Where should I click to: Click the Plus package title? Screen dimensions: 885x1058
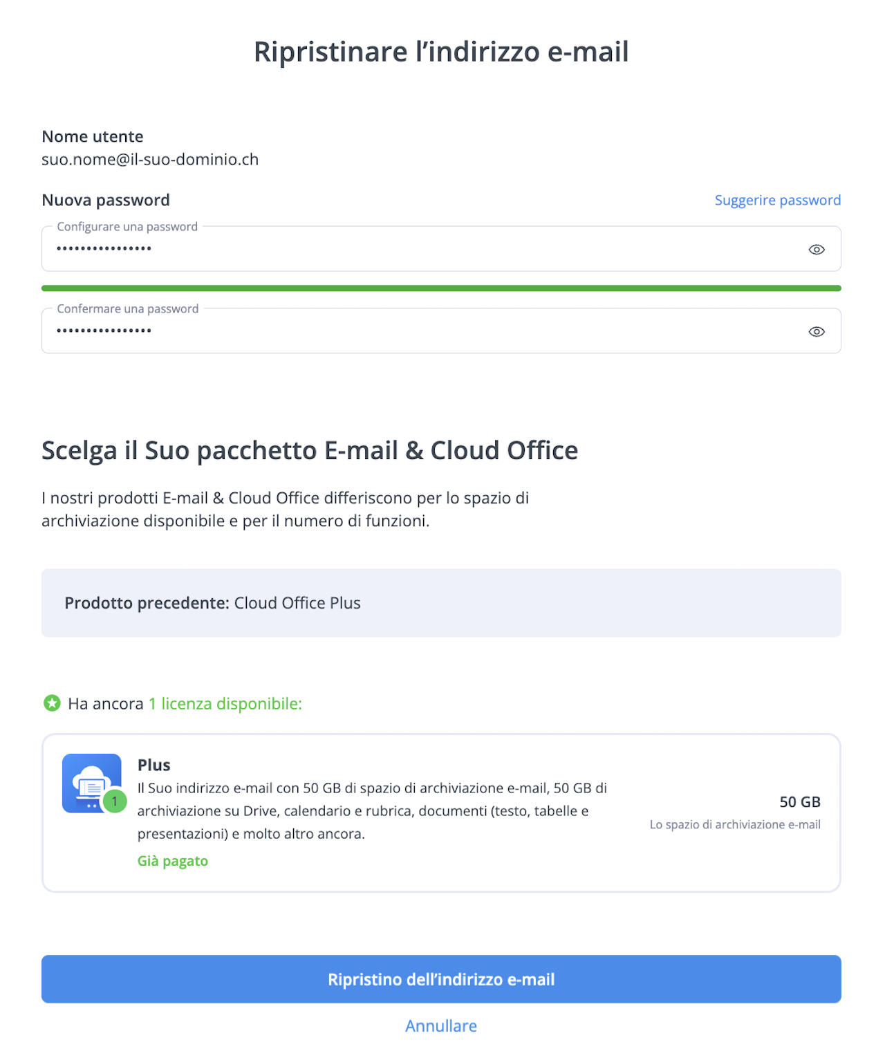(154, 765)
